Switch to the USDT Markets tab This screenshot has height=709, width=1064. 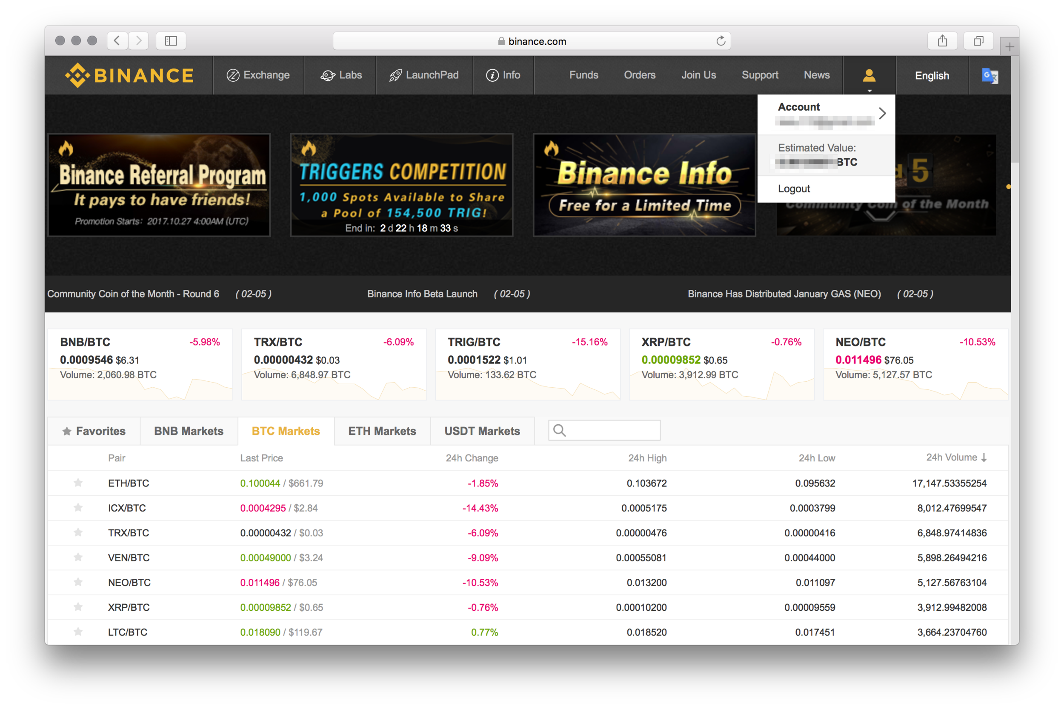click(482, 431)
